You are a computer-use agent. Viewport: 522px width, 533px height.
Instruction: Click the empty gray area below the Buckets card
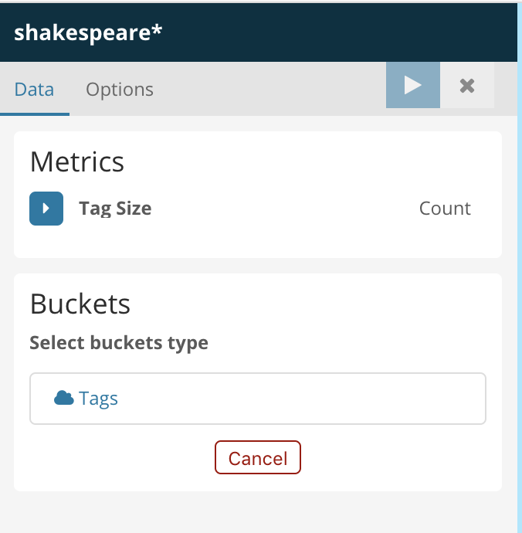point(258,513)
